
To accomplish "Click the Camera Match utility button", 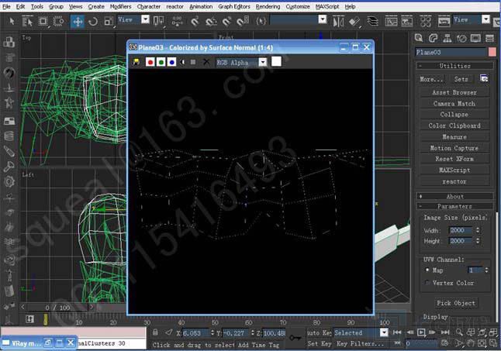I will coord(454,103).
